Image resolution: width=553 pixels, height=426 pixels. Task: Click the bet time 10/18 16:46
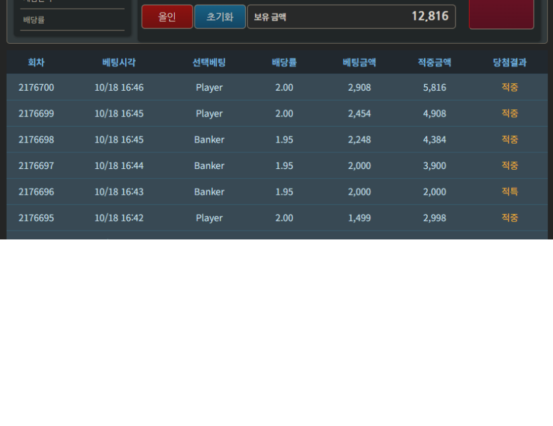tap(119, 87)
